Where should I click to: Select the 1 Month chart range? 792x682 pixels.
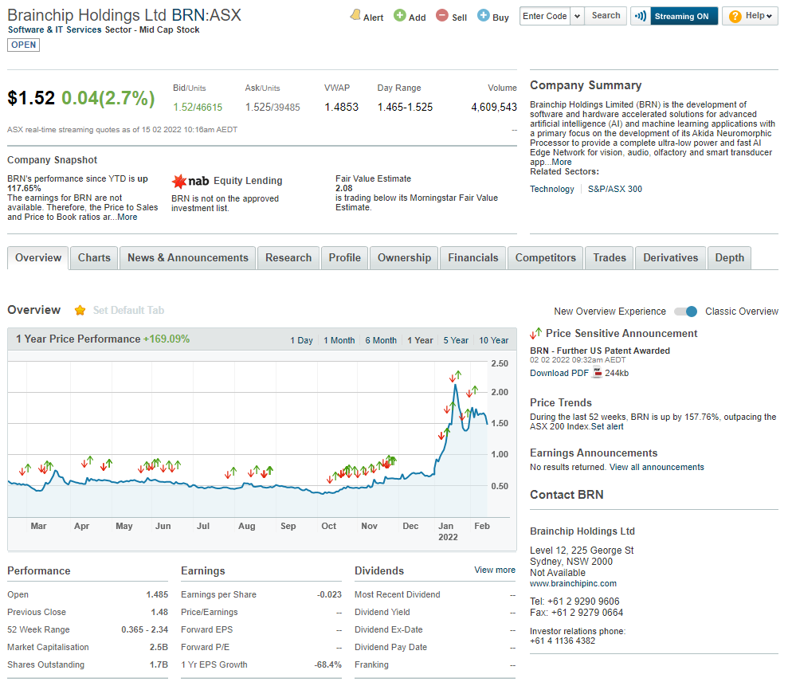pos(339,340)
